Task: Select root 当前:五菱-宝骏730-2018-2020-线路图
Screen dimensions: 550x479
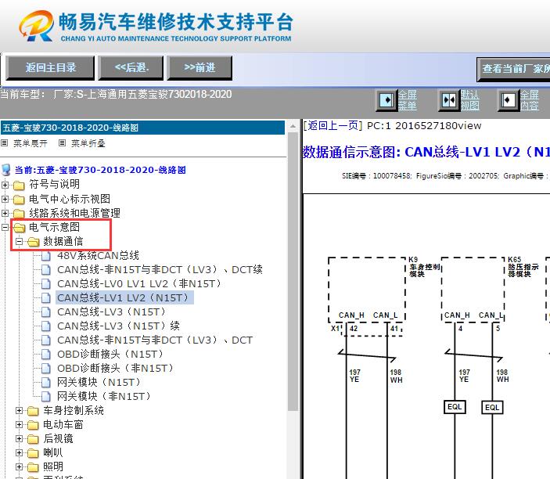Action: pyautogui.click(x=100, y=170)
